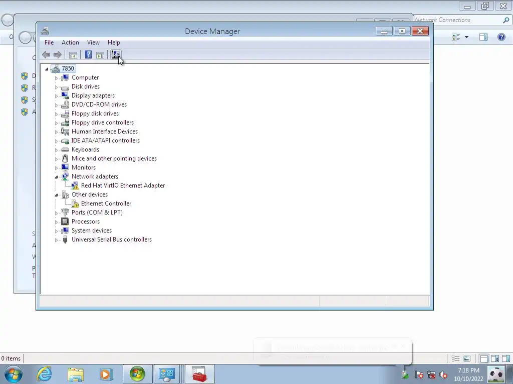Expand the Display adapters category
Screen dimensions: 513x384
click(x=56, y=96)
